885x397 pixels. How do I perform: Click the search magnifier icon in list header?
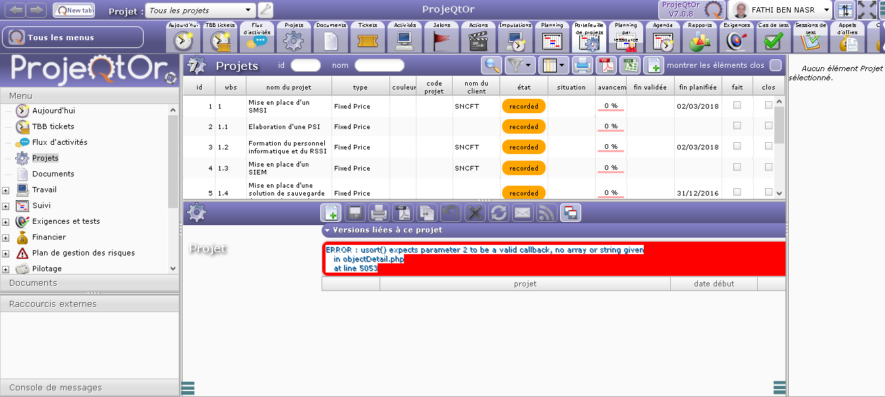(491, 65)
